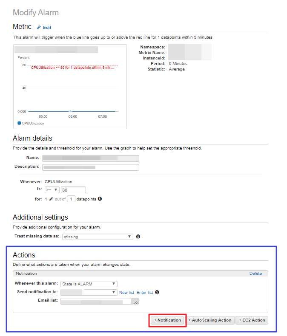Open the State is ALARM dropdown
The width and height of the screenshot is (287, 336).
(89, 284)
